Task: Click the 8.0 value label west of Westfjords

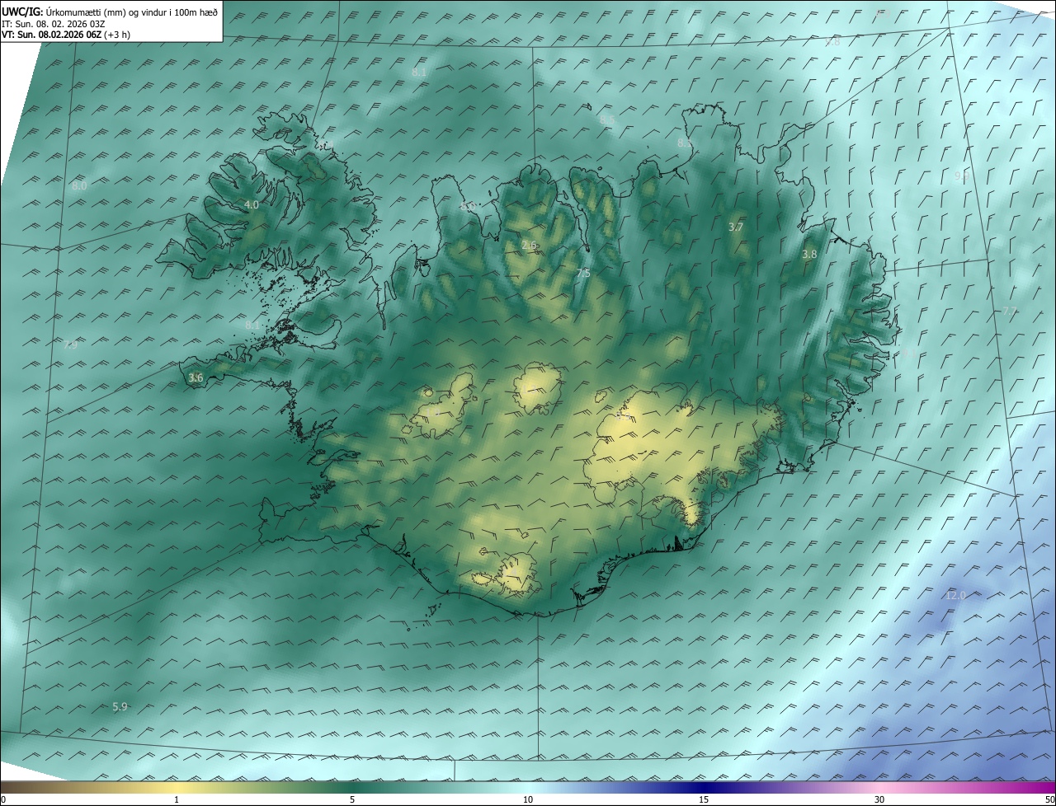Action: (79, 186)
